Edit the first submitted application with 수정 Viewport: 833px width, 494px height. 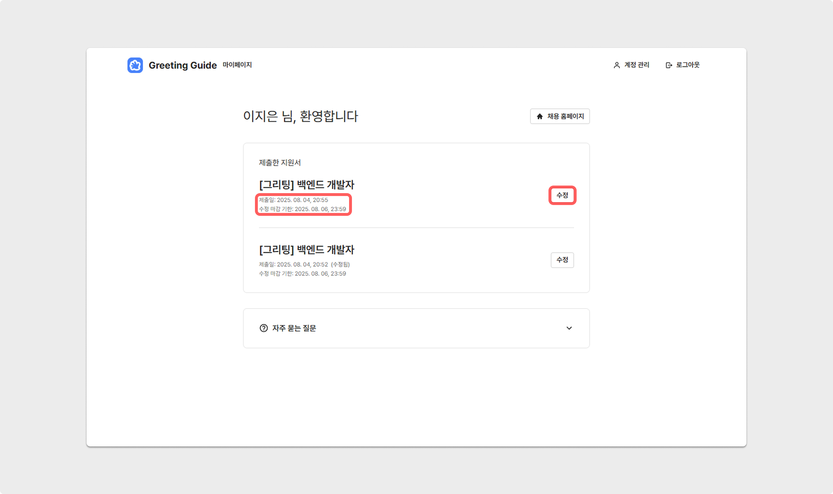tap(562, 195)
